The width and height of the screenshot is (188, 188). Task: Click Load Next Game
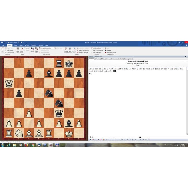pos(96,52)
